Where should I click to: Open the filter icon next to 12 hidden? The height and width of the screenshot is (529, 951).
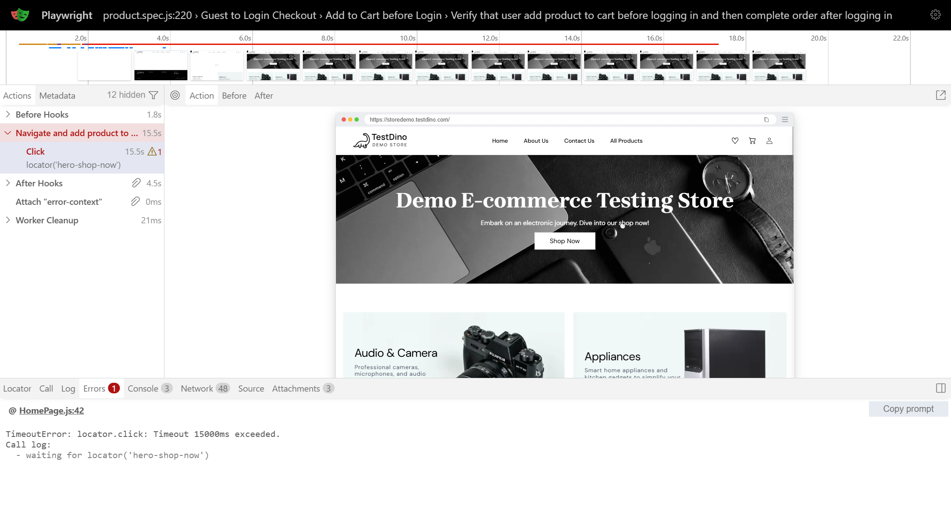[153, 95]
